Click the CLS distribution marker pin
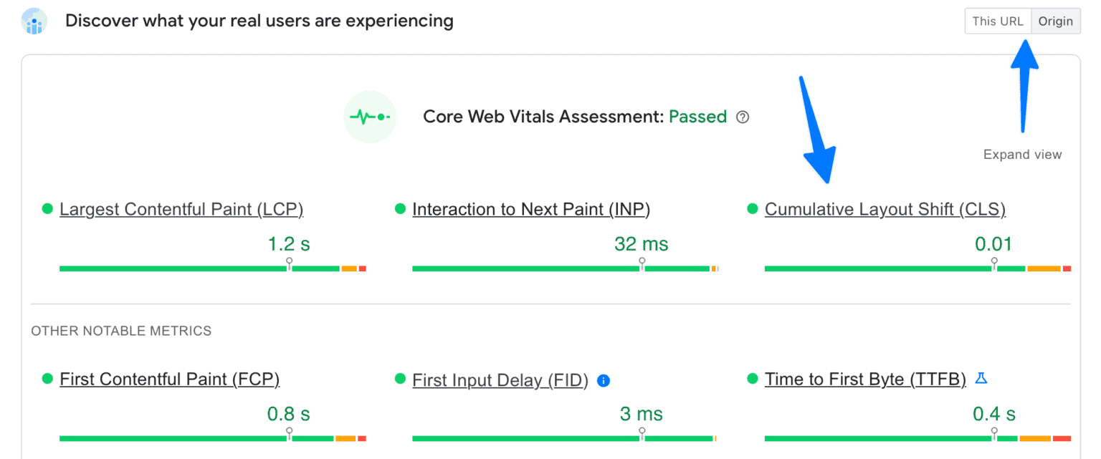The width and height of the screenshot is (1101, 459). (x=994, y=262)
